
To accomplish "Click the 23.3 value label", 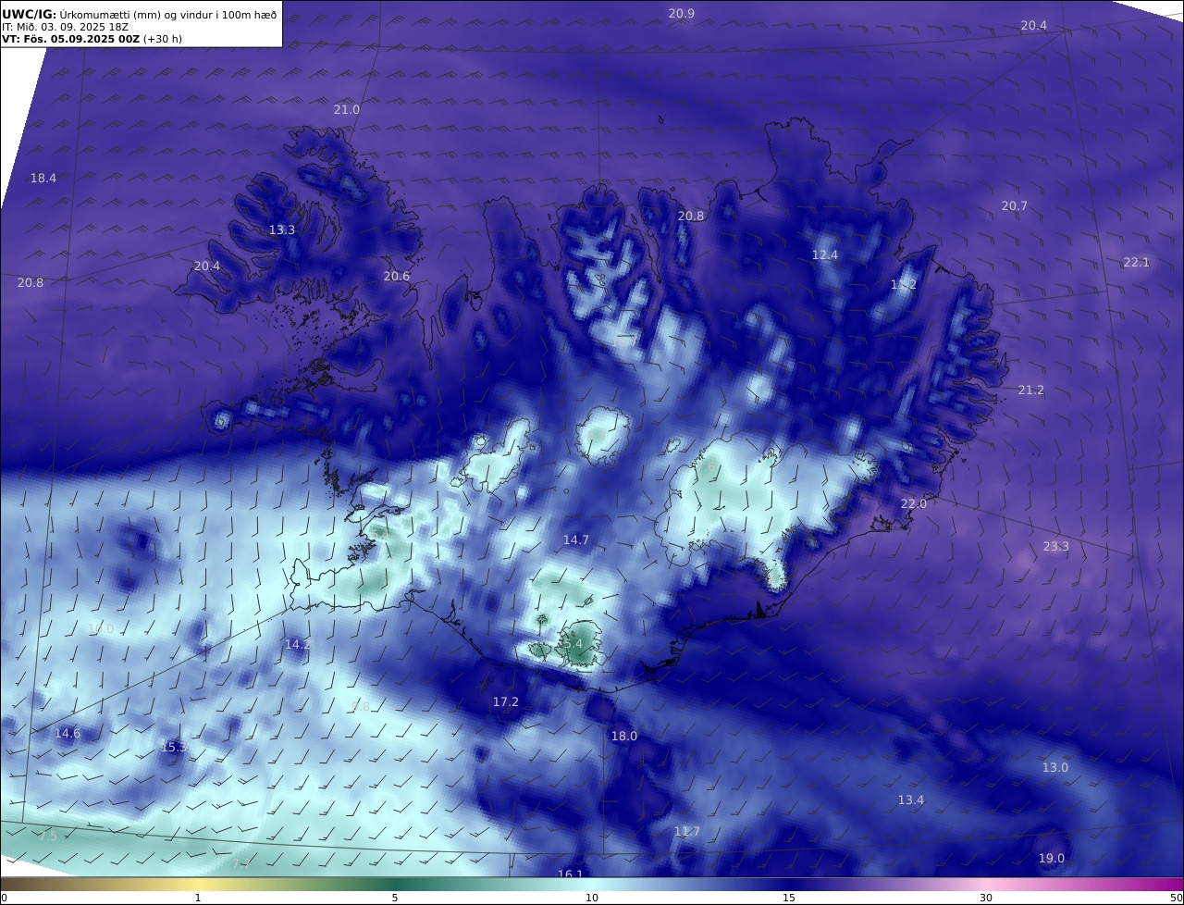I will click(1056, 546).
